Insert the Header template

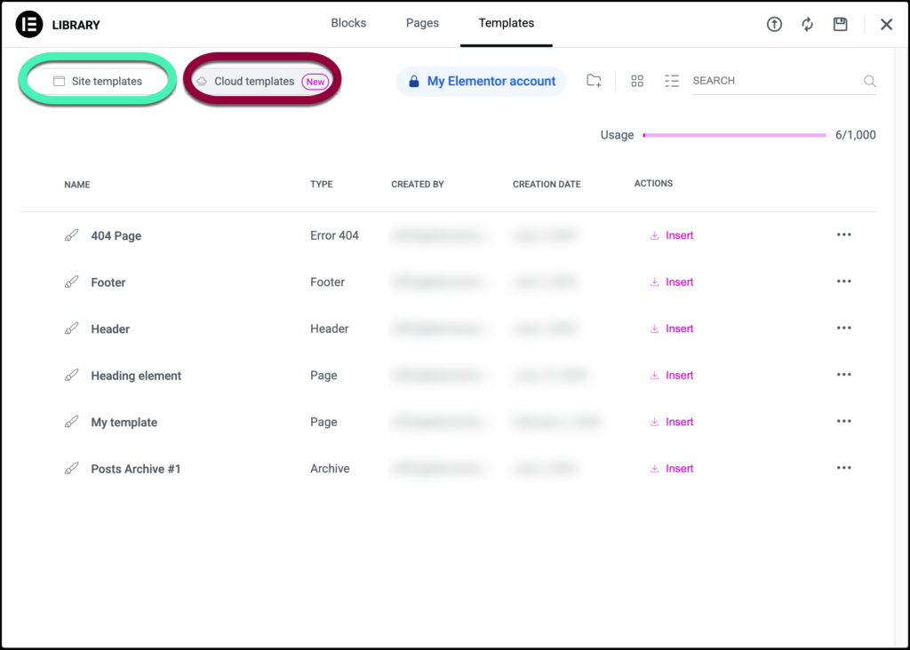(x=672, y=329)
